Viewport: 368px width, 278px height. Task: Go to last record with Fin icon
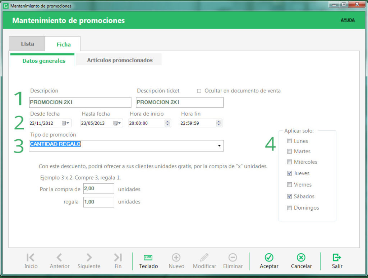coord(118,257)
